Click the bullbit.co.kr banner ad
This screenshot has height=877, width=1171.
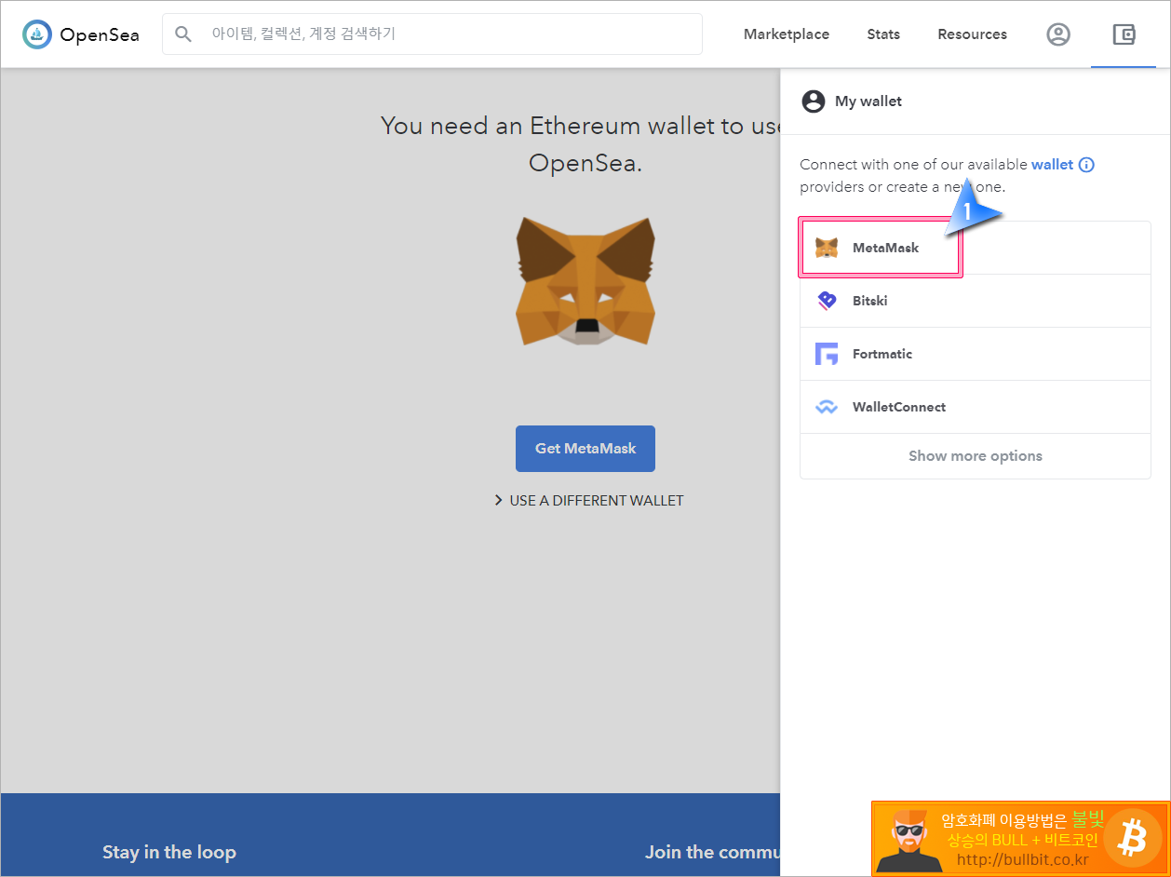coord(1020,839)
